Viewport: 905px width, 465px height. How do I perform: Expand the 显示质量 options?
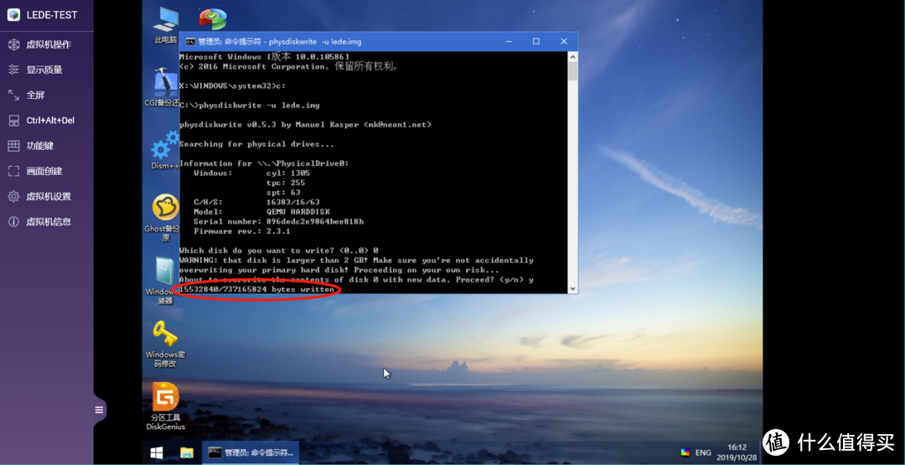(44, 70)
